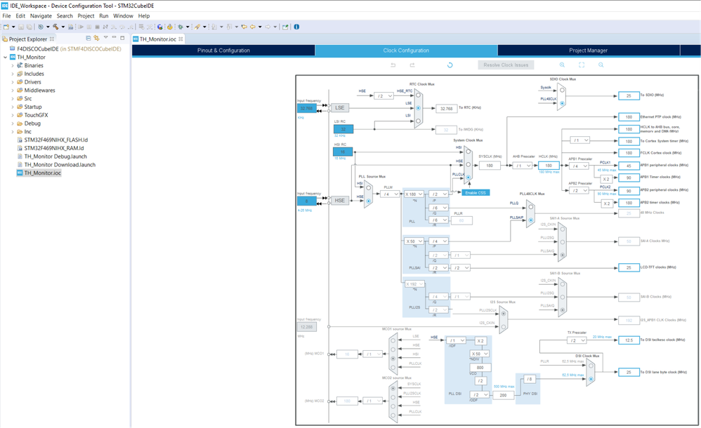Select HSE on PLL Source Mux
701x428 pixels.
[x=368, y=201]
